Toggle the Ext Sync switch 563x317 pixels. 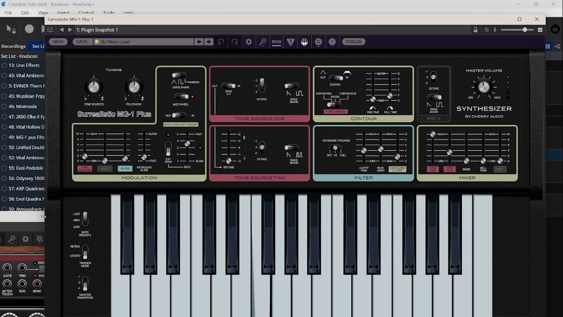click(x=168, y=148)
